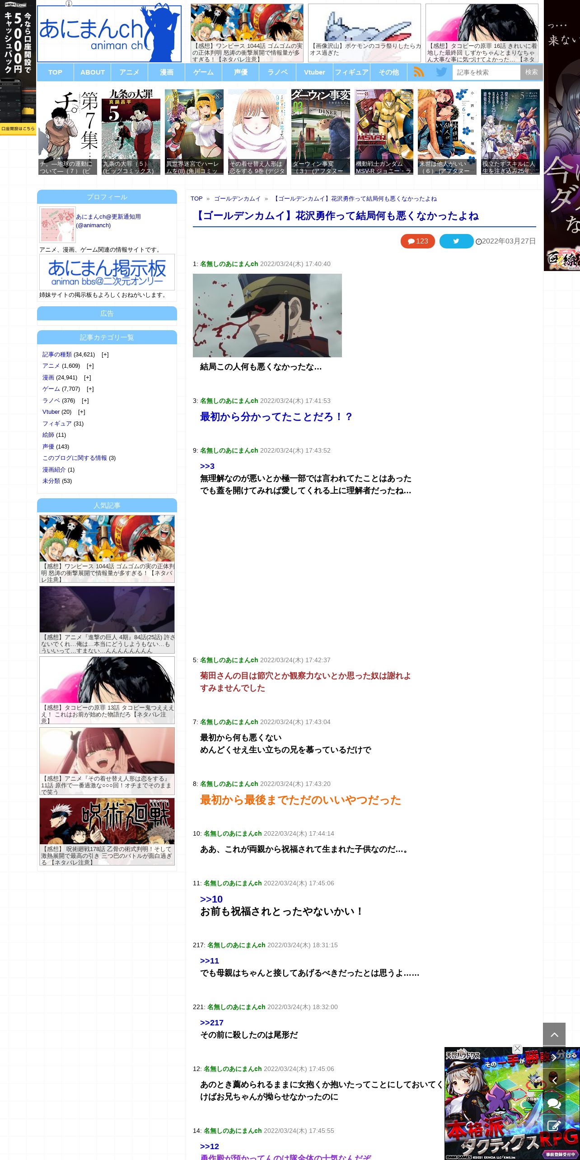580x1160 pixels.
Task: Open the 声優 category link in sidebar
Action: (x=48, y=447)
